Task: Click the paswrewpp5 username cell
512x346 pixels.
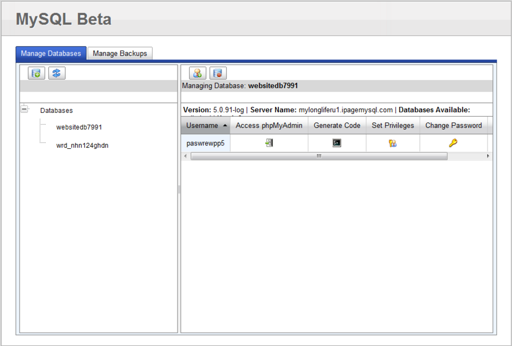Action: point(205,143)
